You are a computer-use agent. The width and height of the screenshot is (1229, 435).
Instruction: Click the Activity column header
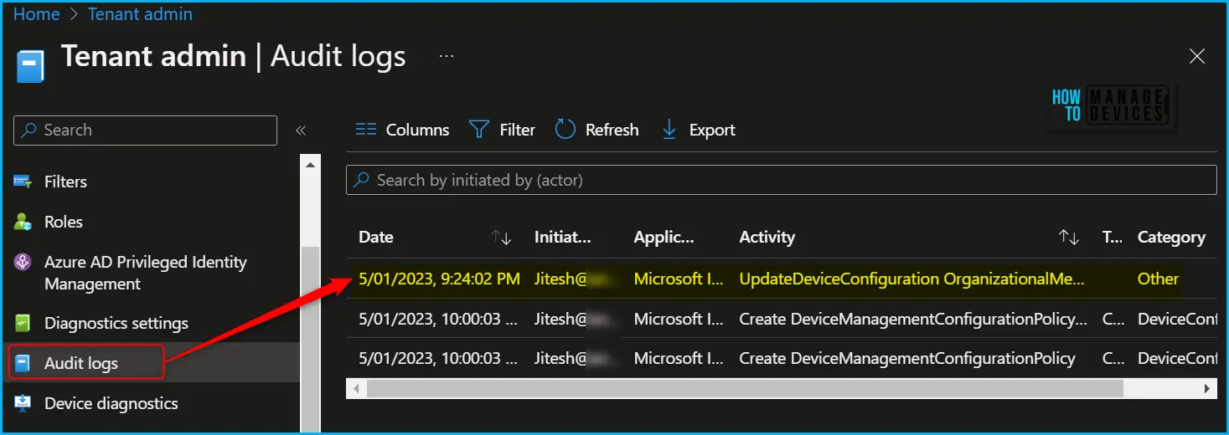click(767, 238)
